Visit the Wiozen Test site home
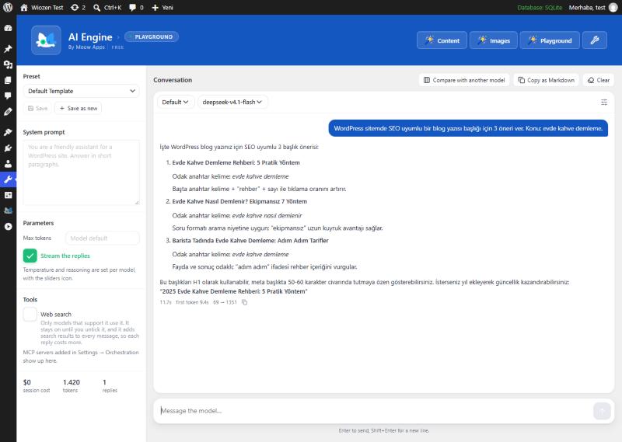This screenshot has width=622, height=442. coord(42,8)
